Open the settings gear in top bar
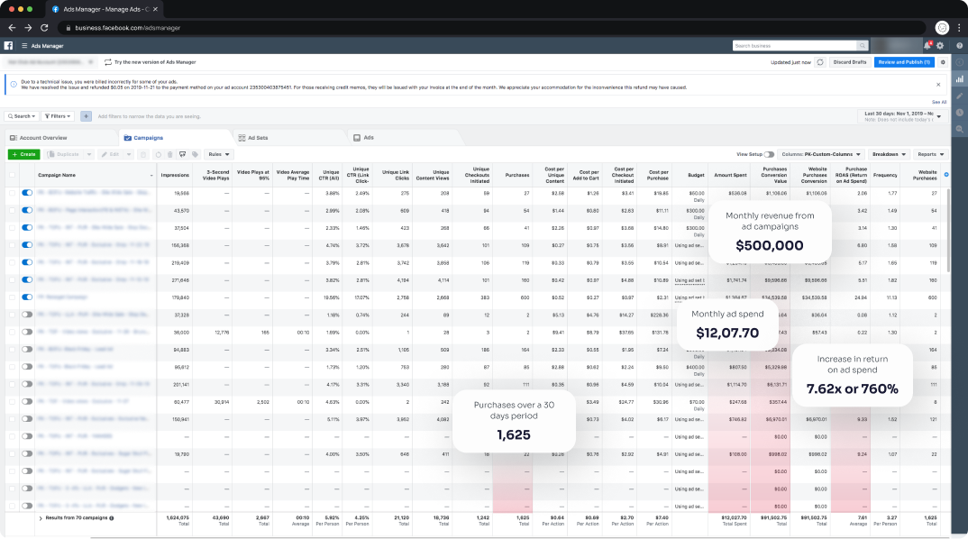968x539 pixels. pyautogui.click(x=940, y=45)
